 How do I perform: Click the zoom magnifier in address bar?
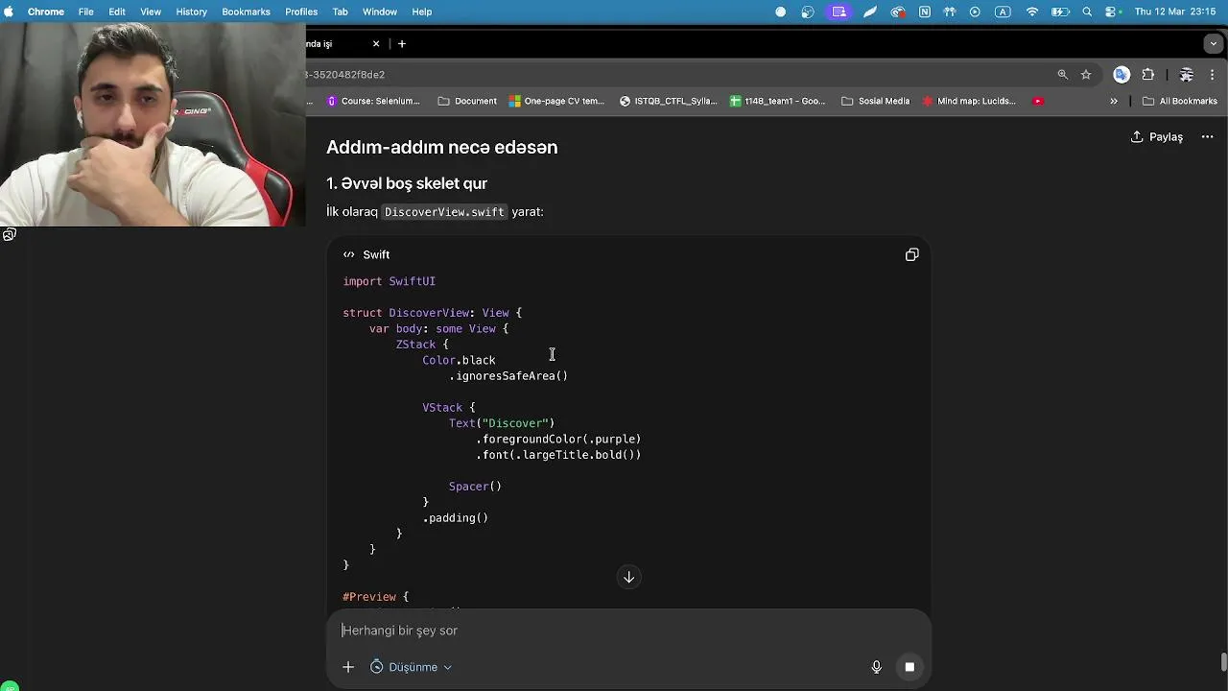coord(1062,75)
